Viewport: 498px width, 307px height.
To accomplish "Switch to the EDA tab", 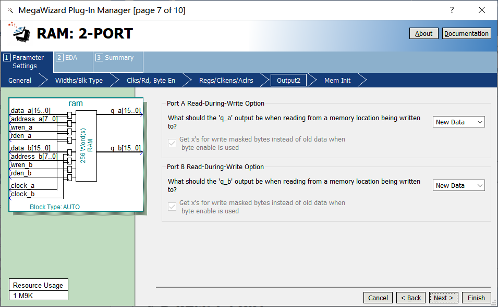I will coord(71,58).
